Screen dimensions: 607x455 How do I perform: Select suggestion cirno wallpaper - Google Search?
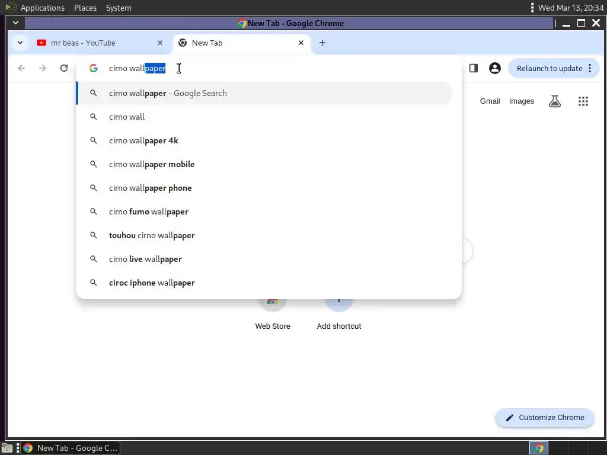(264, 93)
